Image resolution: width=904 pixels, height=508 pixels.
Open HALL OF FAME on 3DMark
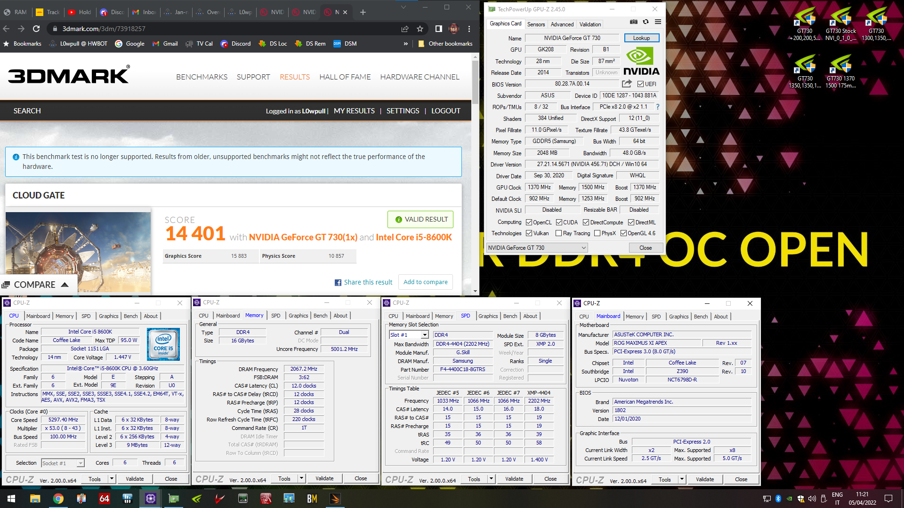345,77
